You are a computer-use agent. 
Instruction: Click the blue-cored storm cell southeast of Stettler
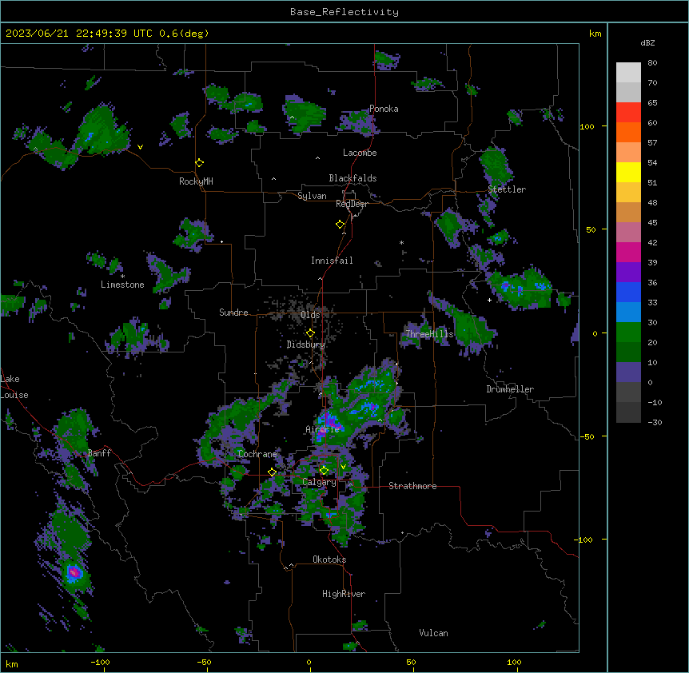point(520,289)
